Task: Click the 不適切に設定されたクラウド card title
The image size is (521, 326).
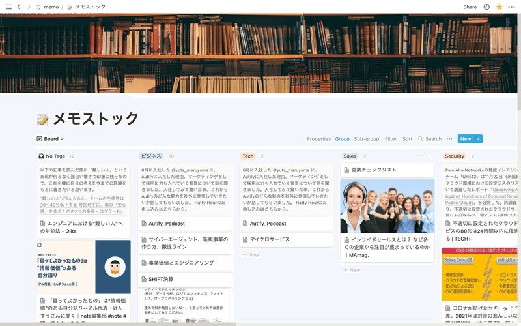Action: [x=481, y=231]
